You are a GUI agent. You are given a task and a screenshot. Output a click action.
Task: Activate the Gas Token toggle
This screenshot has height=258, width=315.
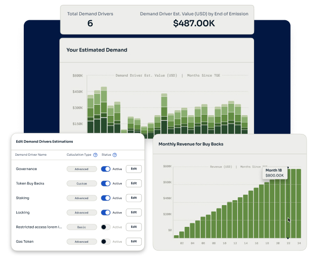tap(105, 242)
